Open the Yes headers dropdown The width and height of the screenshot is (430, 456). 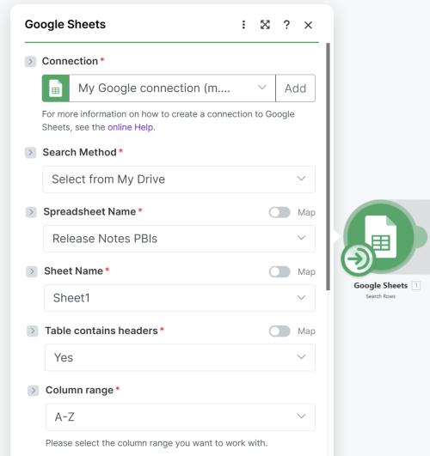pyautogui.click(x=180, y=357)
